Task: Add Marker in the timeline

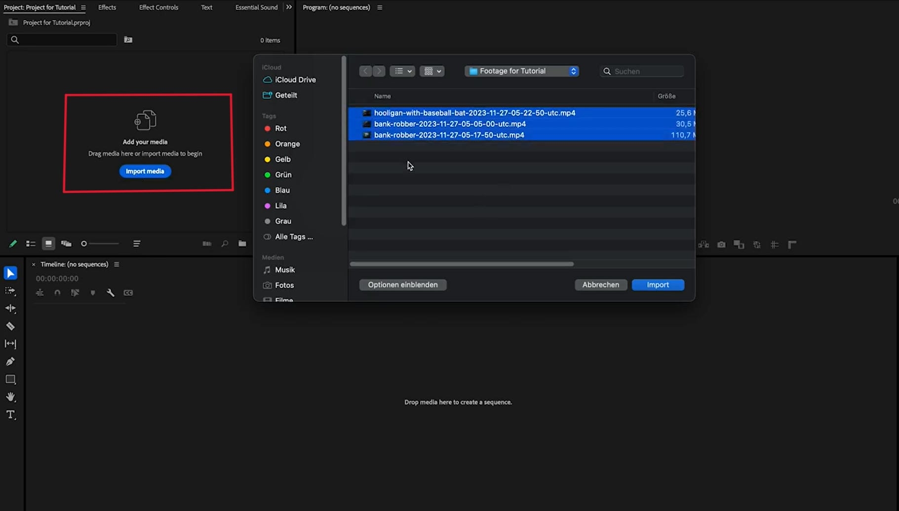Action: 93,293
